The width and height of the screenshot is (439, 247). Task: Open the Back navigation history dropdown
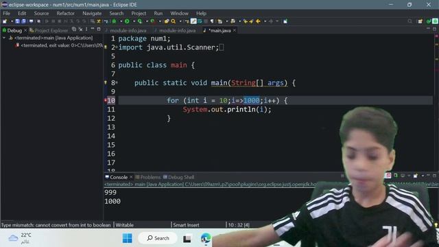(265, 21)
